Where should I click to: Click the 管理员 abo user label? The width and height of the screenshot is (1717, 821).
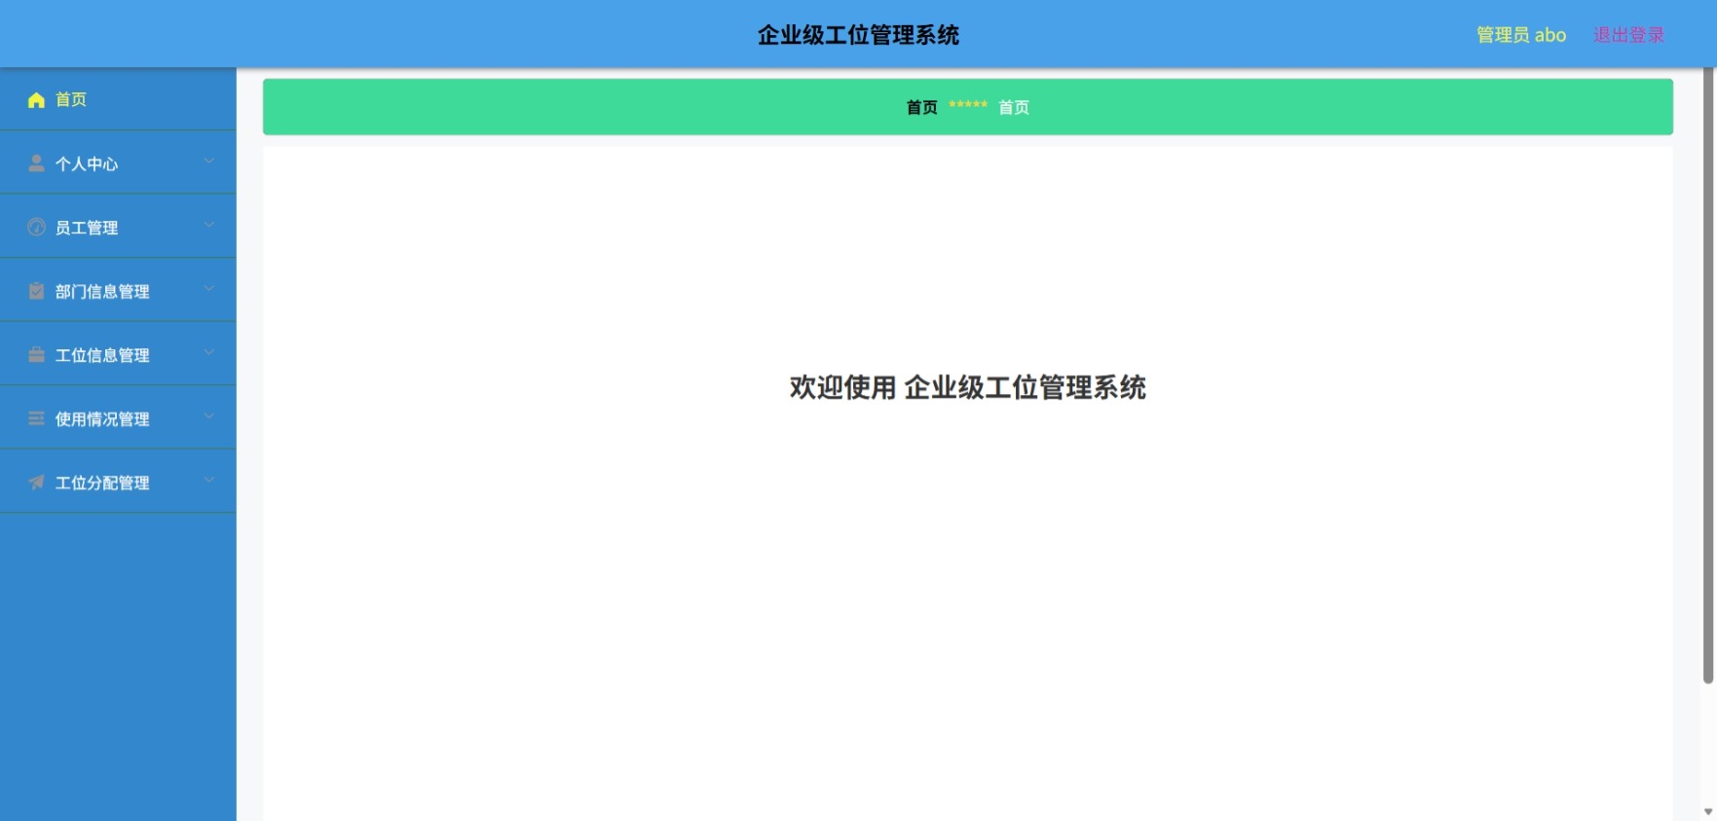pos(1521,35)
